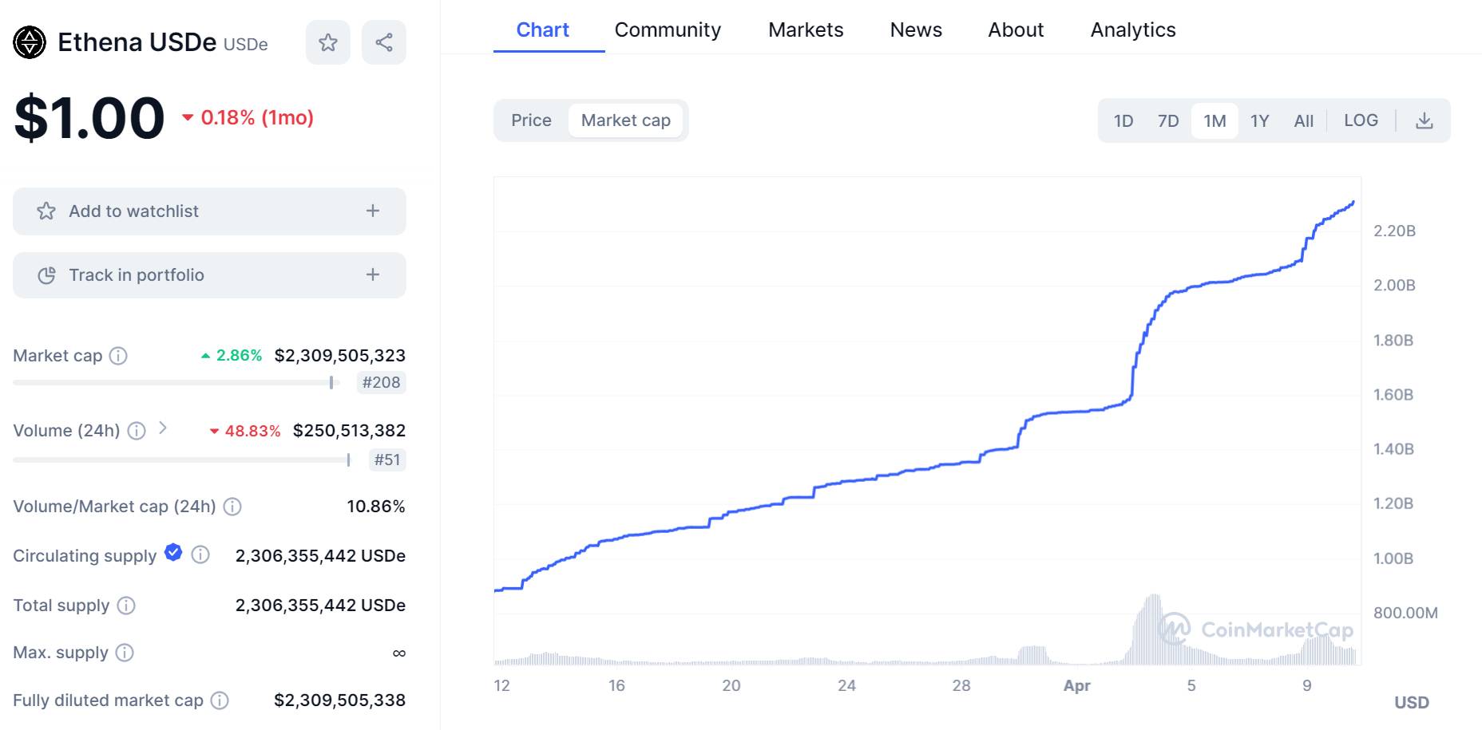Click the star favorite icon beside USDe

pos(327,42)
